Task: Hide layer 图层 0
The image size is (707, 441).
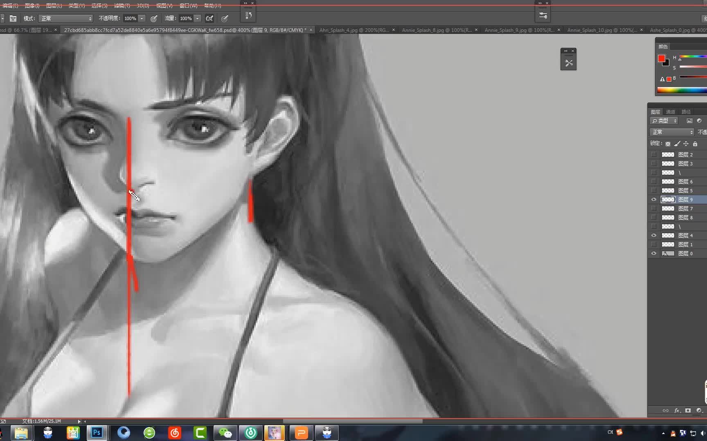Action: [654, 254]
